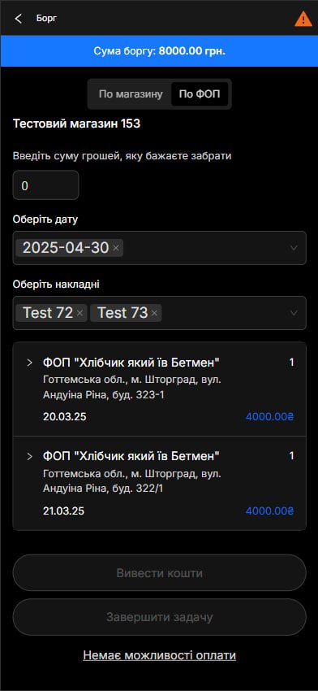Remove the Test 72 invoice tag
318x691 pixels.
[79, 313]
